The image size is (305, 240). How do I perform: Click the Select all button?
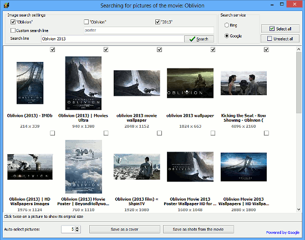pos(280,29)
